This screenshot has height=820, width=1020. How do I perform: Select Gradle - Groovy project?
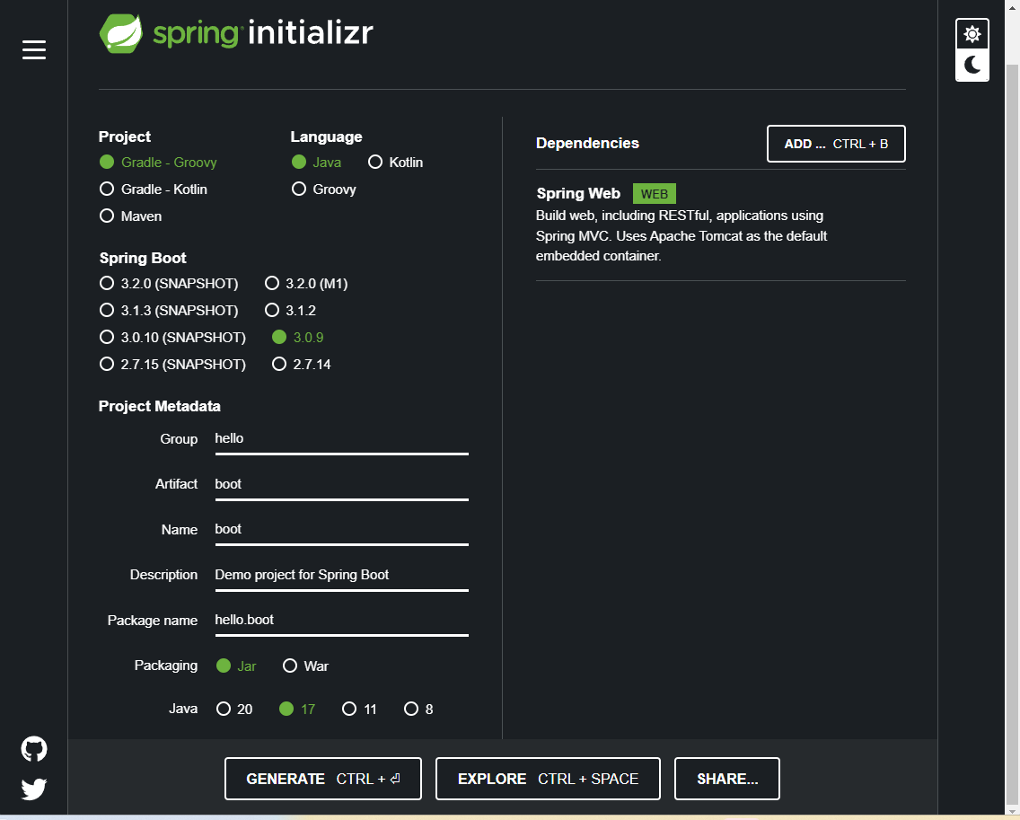pyautogui.click(x=158, y=162)
